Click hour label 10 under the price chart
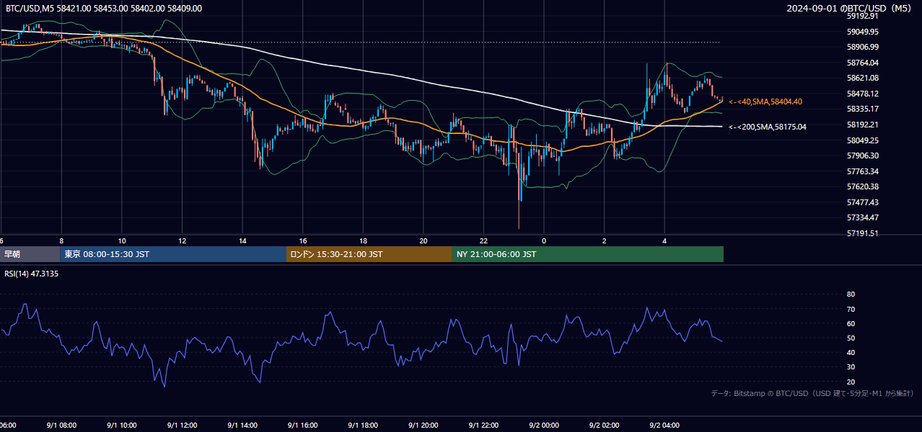922x432 pixels. 122,241
